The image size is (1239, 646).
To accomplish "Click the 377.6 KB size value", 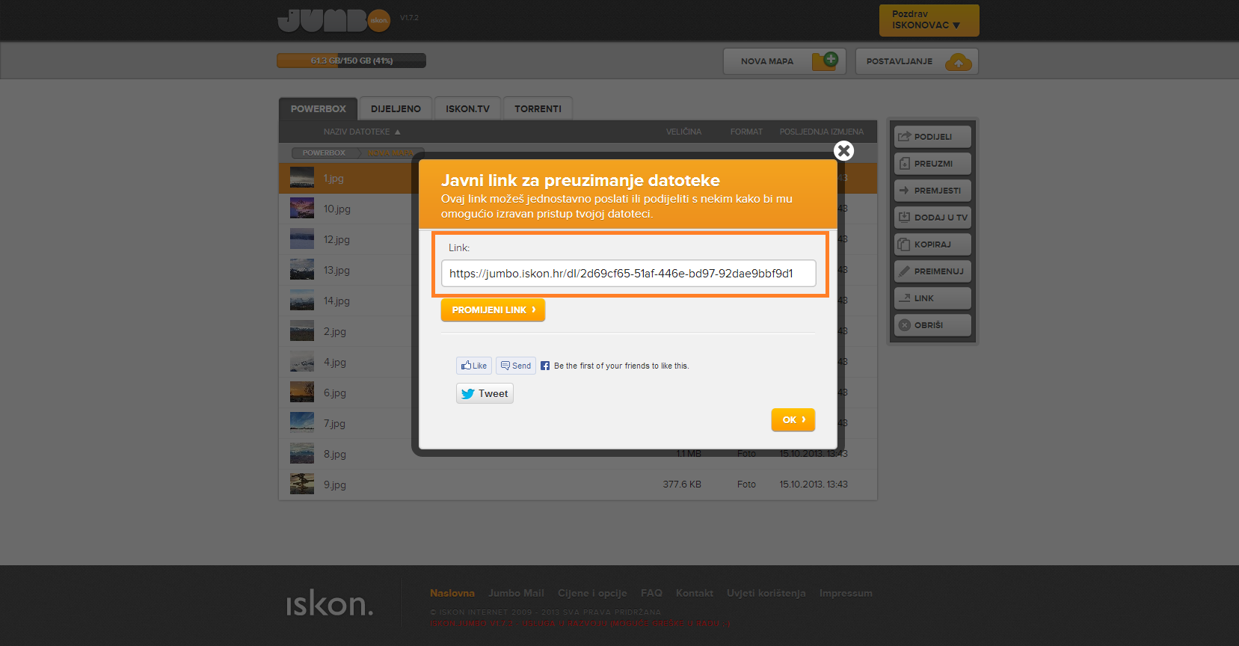I will point(682,485).
